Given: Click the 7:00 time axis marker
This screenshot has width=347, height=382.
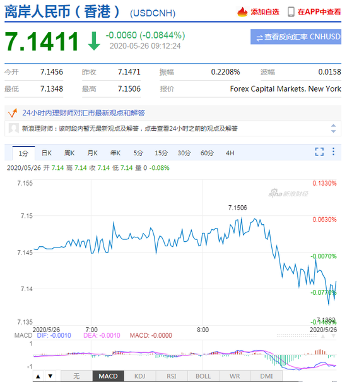Looking at the screenshot, I should click(x=91, y=330).
